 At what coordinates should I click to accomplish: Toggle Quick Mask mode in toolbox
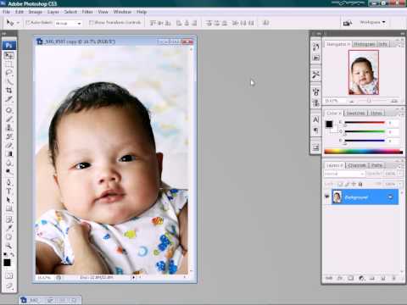click(x=9, y=276)
